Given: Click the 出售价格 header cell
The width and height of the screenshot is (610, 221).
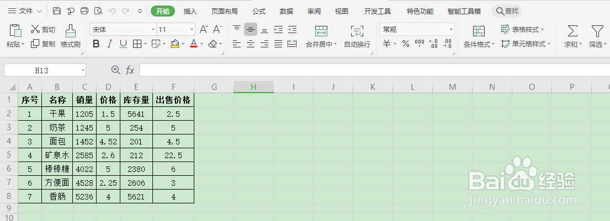Looking at the screenshot, I should [173, 100].
